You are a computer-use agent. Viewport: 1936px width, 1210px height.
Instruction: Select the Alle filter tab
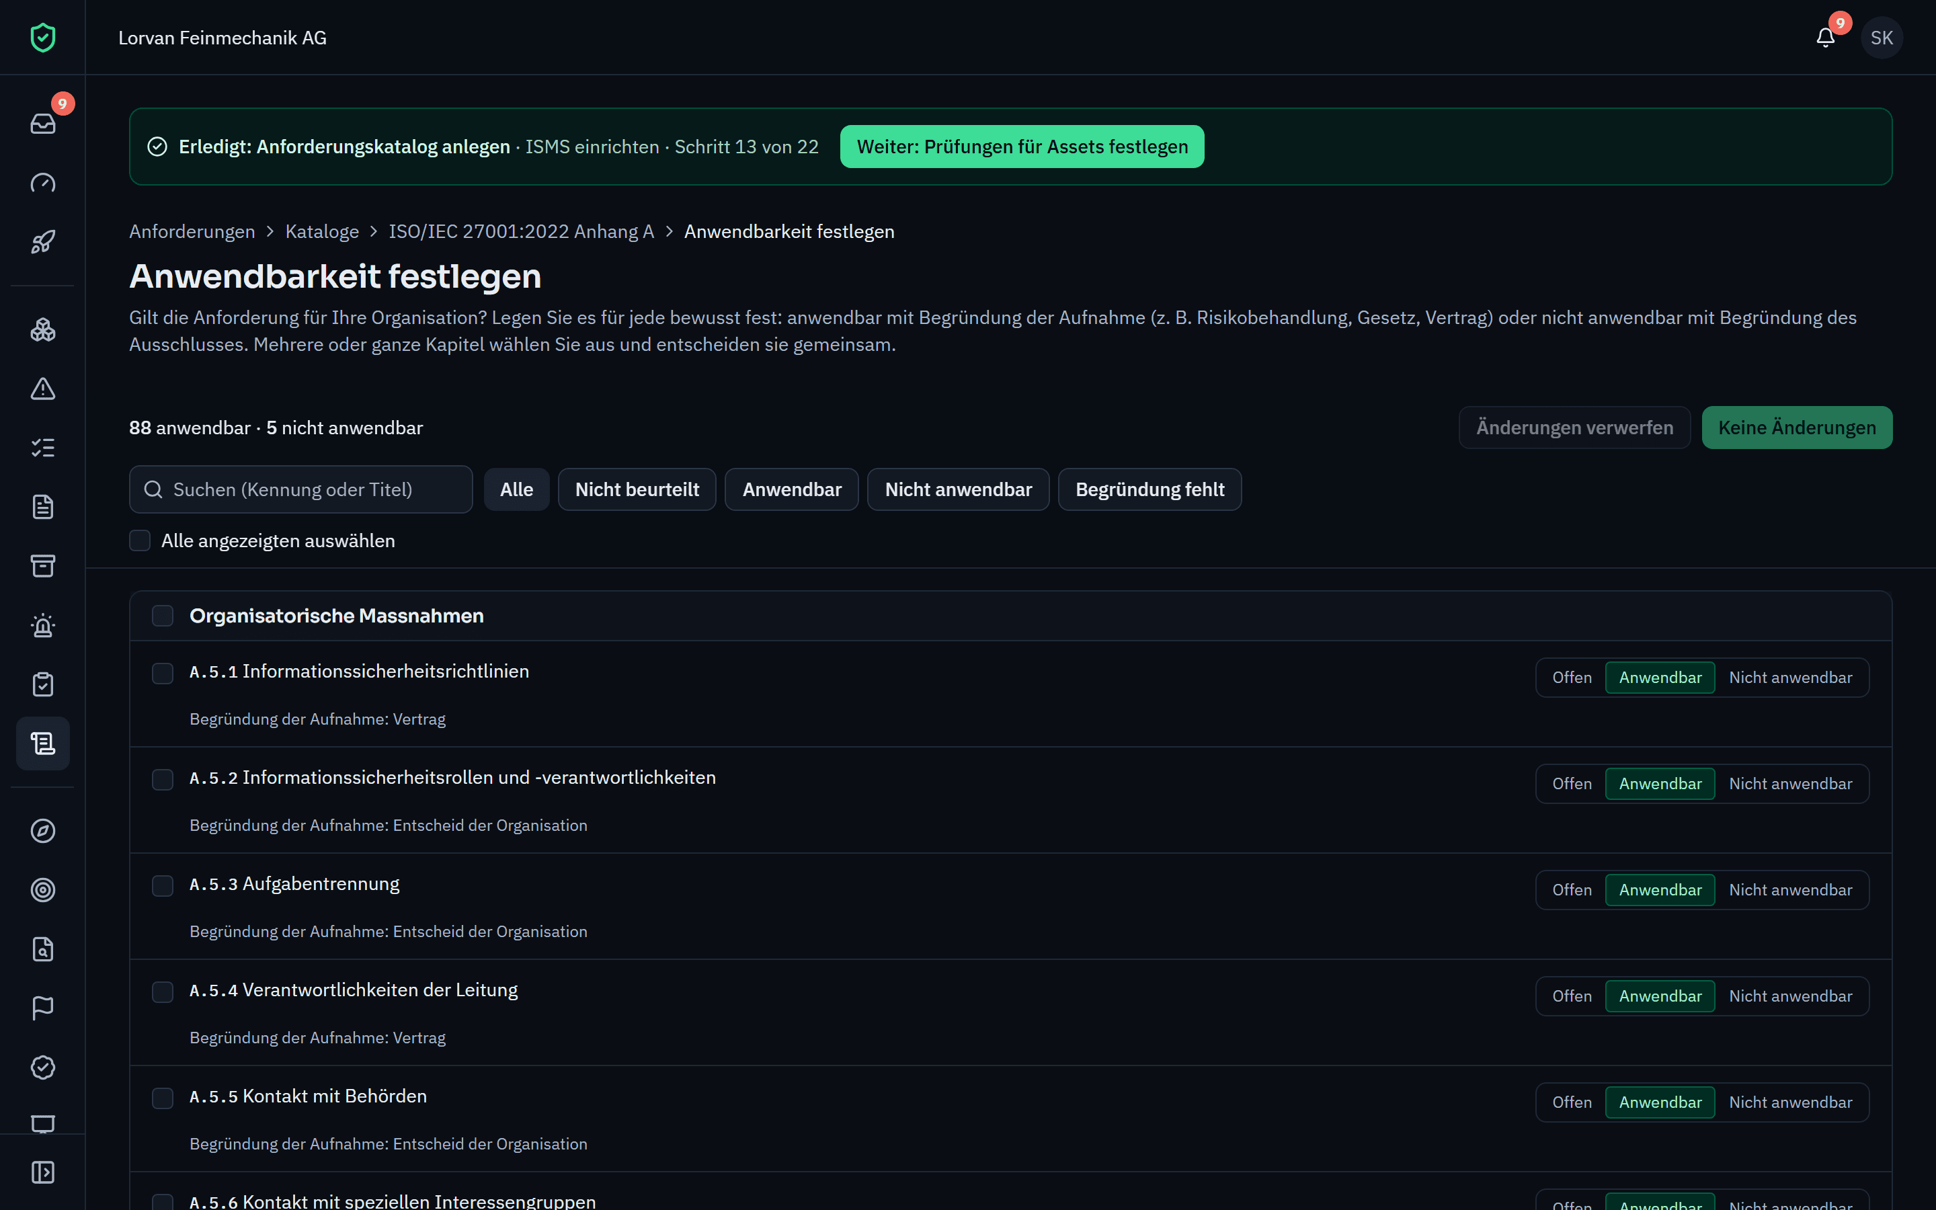coord(516,490)
